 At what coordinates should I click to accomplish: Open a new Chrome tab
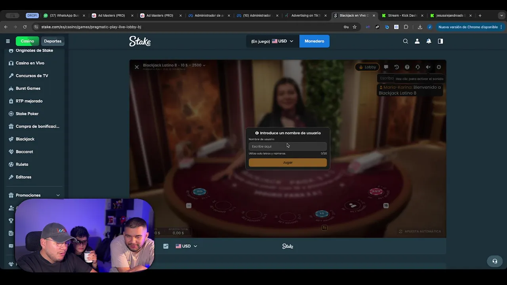480,15
